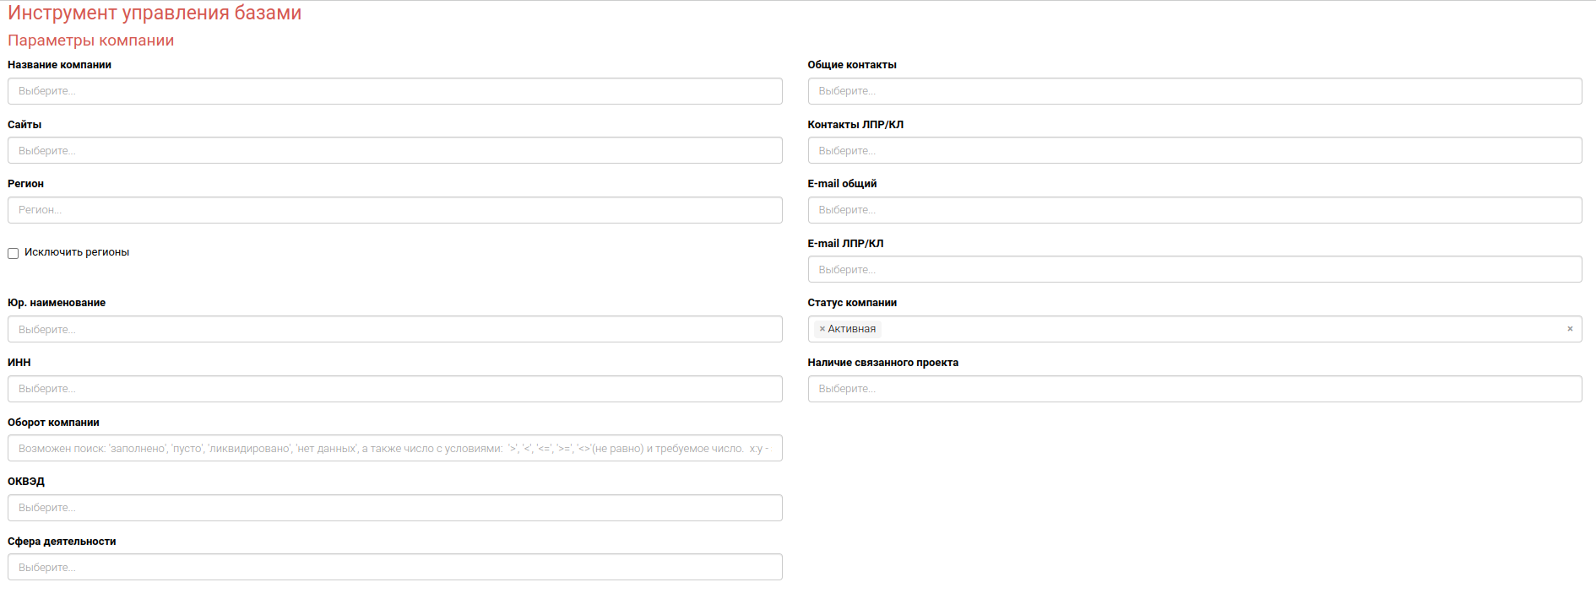The height and width of the screenshot is (593, 1596).
Task: Select the Контакты ЛПР/КЛ field
Action: pyautogui.click(x=1194, y=151)
